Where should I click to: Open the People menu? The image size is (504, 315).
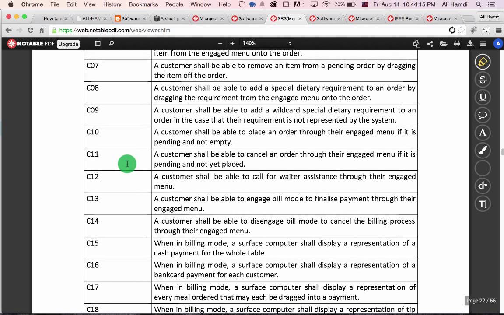174,4
